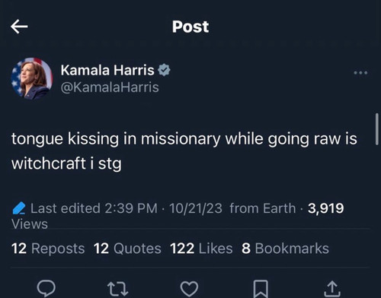Like the post with the heart icon
Viewport: 381px width, 298px height.
click(189, 289)
